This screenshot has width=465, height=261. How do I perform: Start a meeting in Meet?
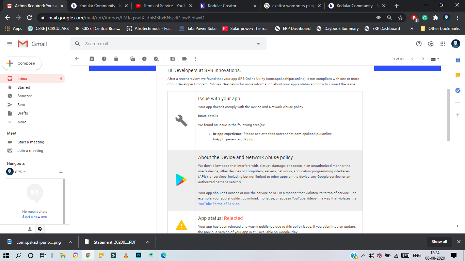point(31,142)
